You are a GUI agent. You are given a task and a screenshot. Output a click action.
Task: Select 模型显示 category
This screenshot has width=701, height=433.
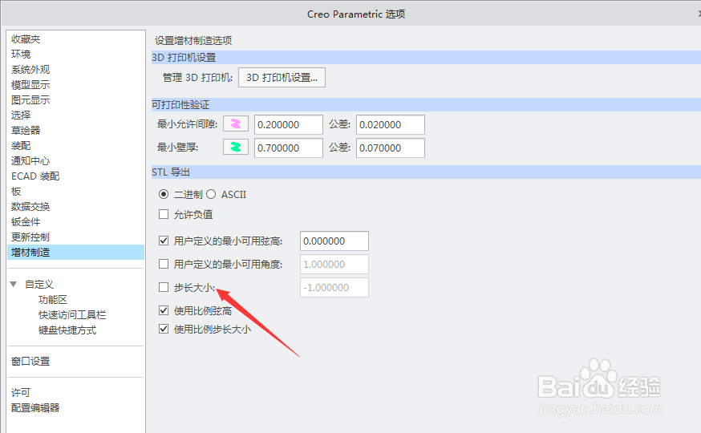(x=30, y=85)
